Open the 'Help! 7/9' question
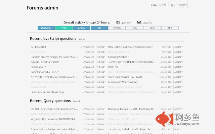 coord(113,67)
